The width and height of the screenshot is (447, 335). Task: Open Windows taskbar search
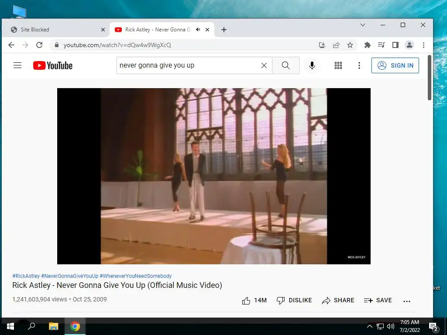coord(31,326)
